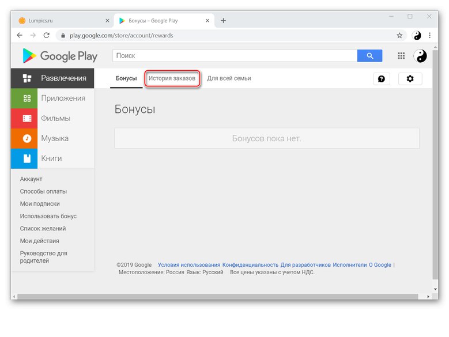Bookmark page with the star icon
The height and width of the screenshot is (337, 449).
(x=399, y=36)
